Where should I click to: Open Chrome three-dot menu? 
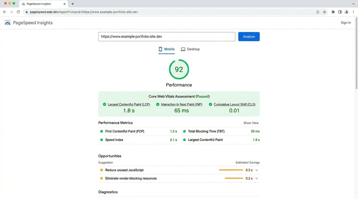353,12
